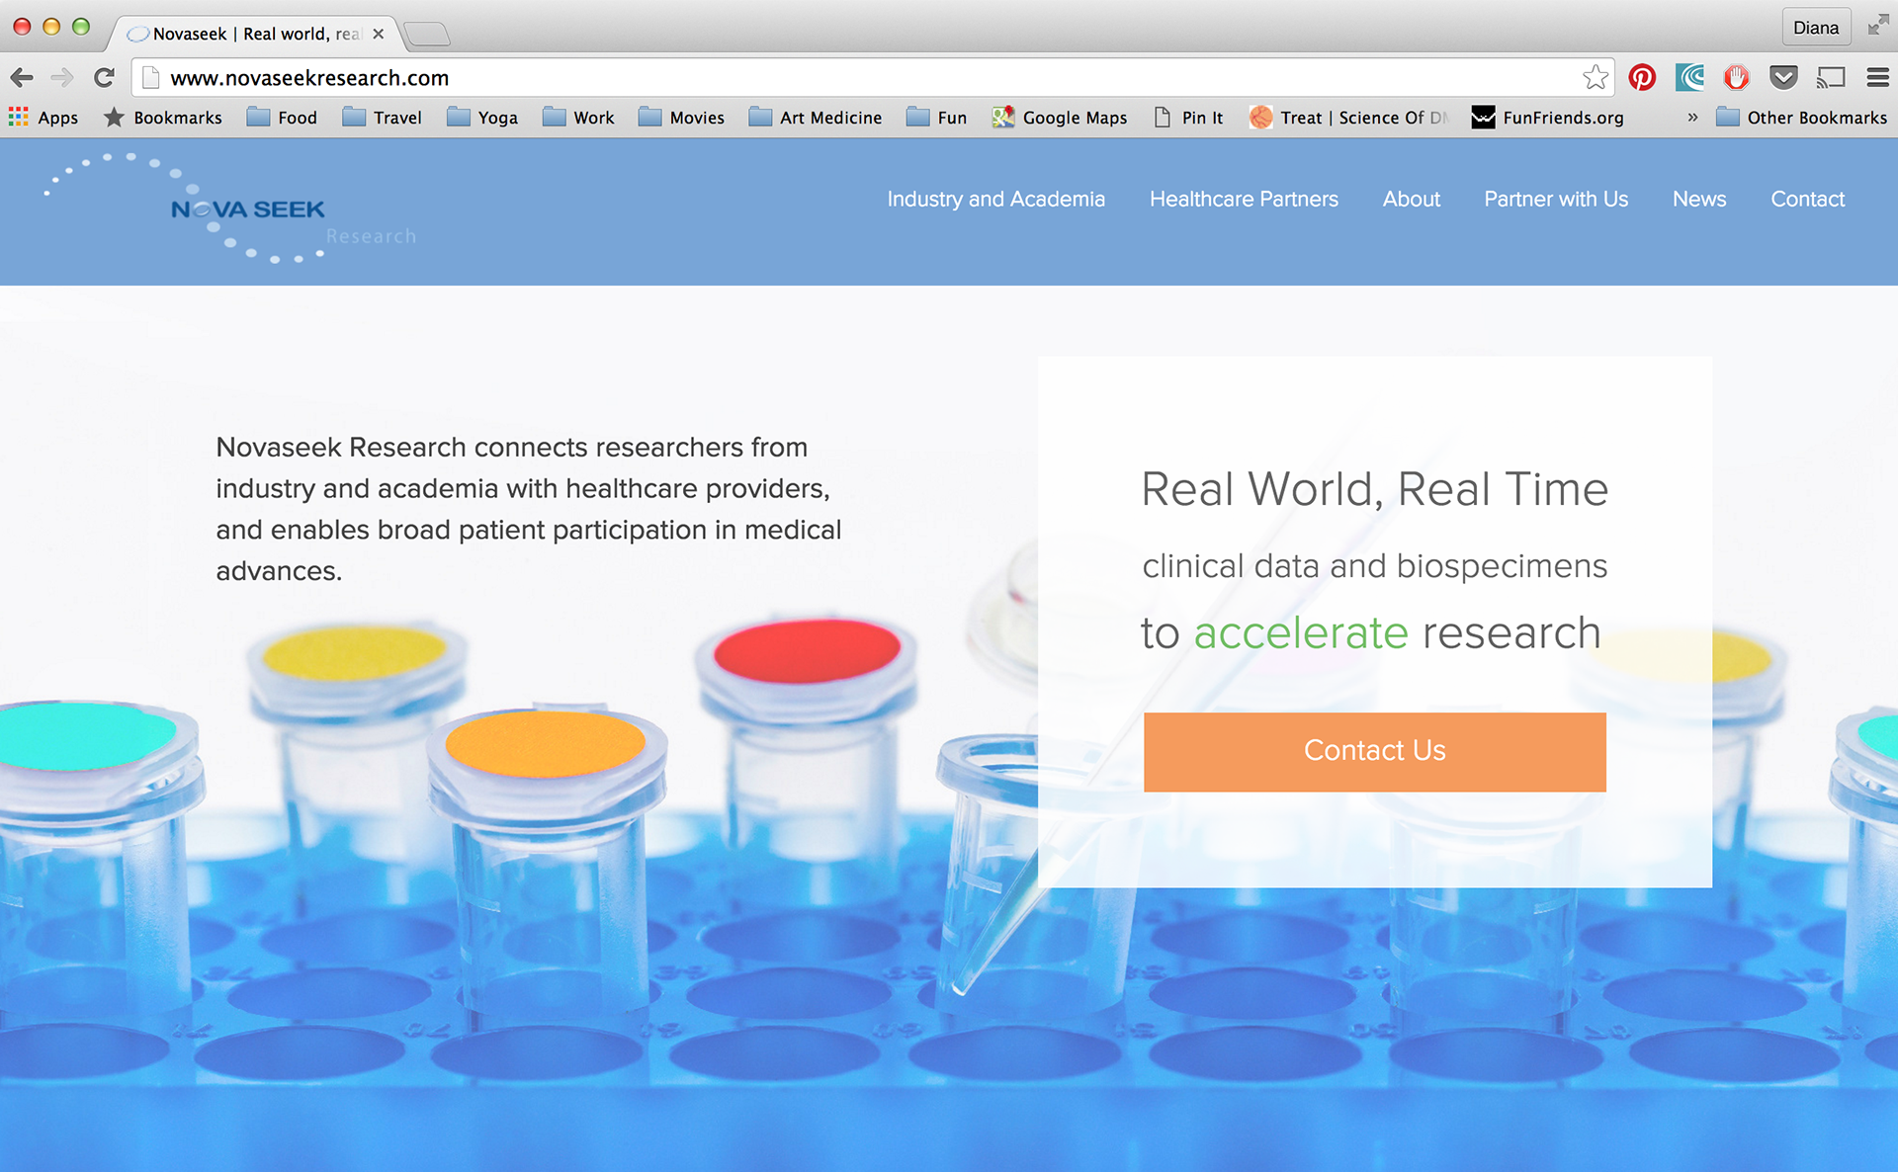Go back to previous page
This screenshot has width=1898, height=1172.
click(x=22, y=77)
